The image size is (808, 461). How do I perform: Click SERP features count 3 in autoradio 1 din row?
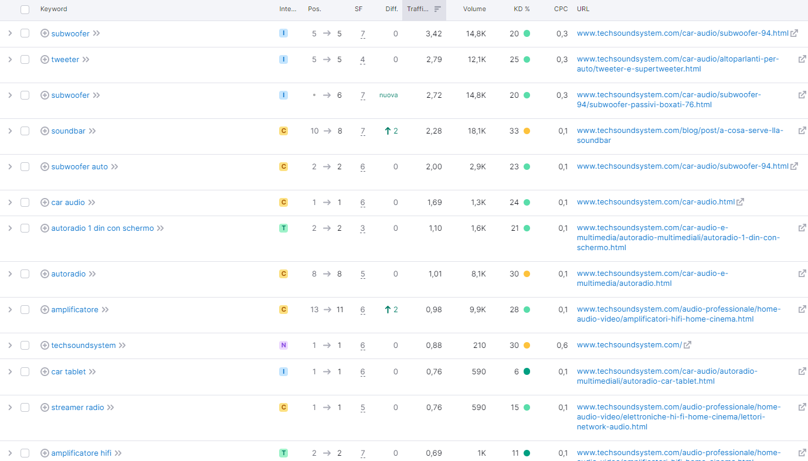pos(363,228)
